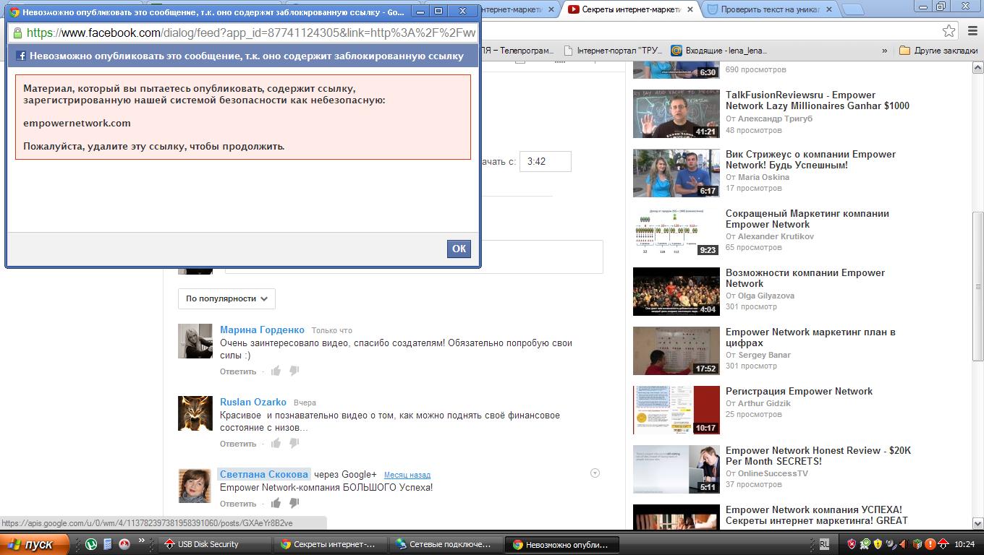Viewport: 984px width, 555px height.
Task: Reply to Марина Горденко's comment
Action: pos(238,371)
